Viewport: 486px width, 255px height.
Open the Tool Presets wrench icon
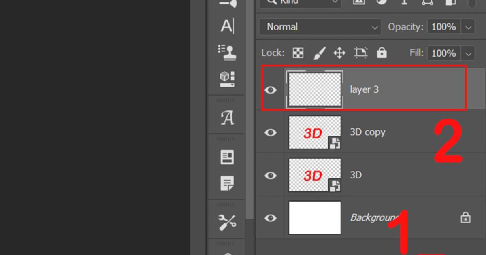[227, 222]
